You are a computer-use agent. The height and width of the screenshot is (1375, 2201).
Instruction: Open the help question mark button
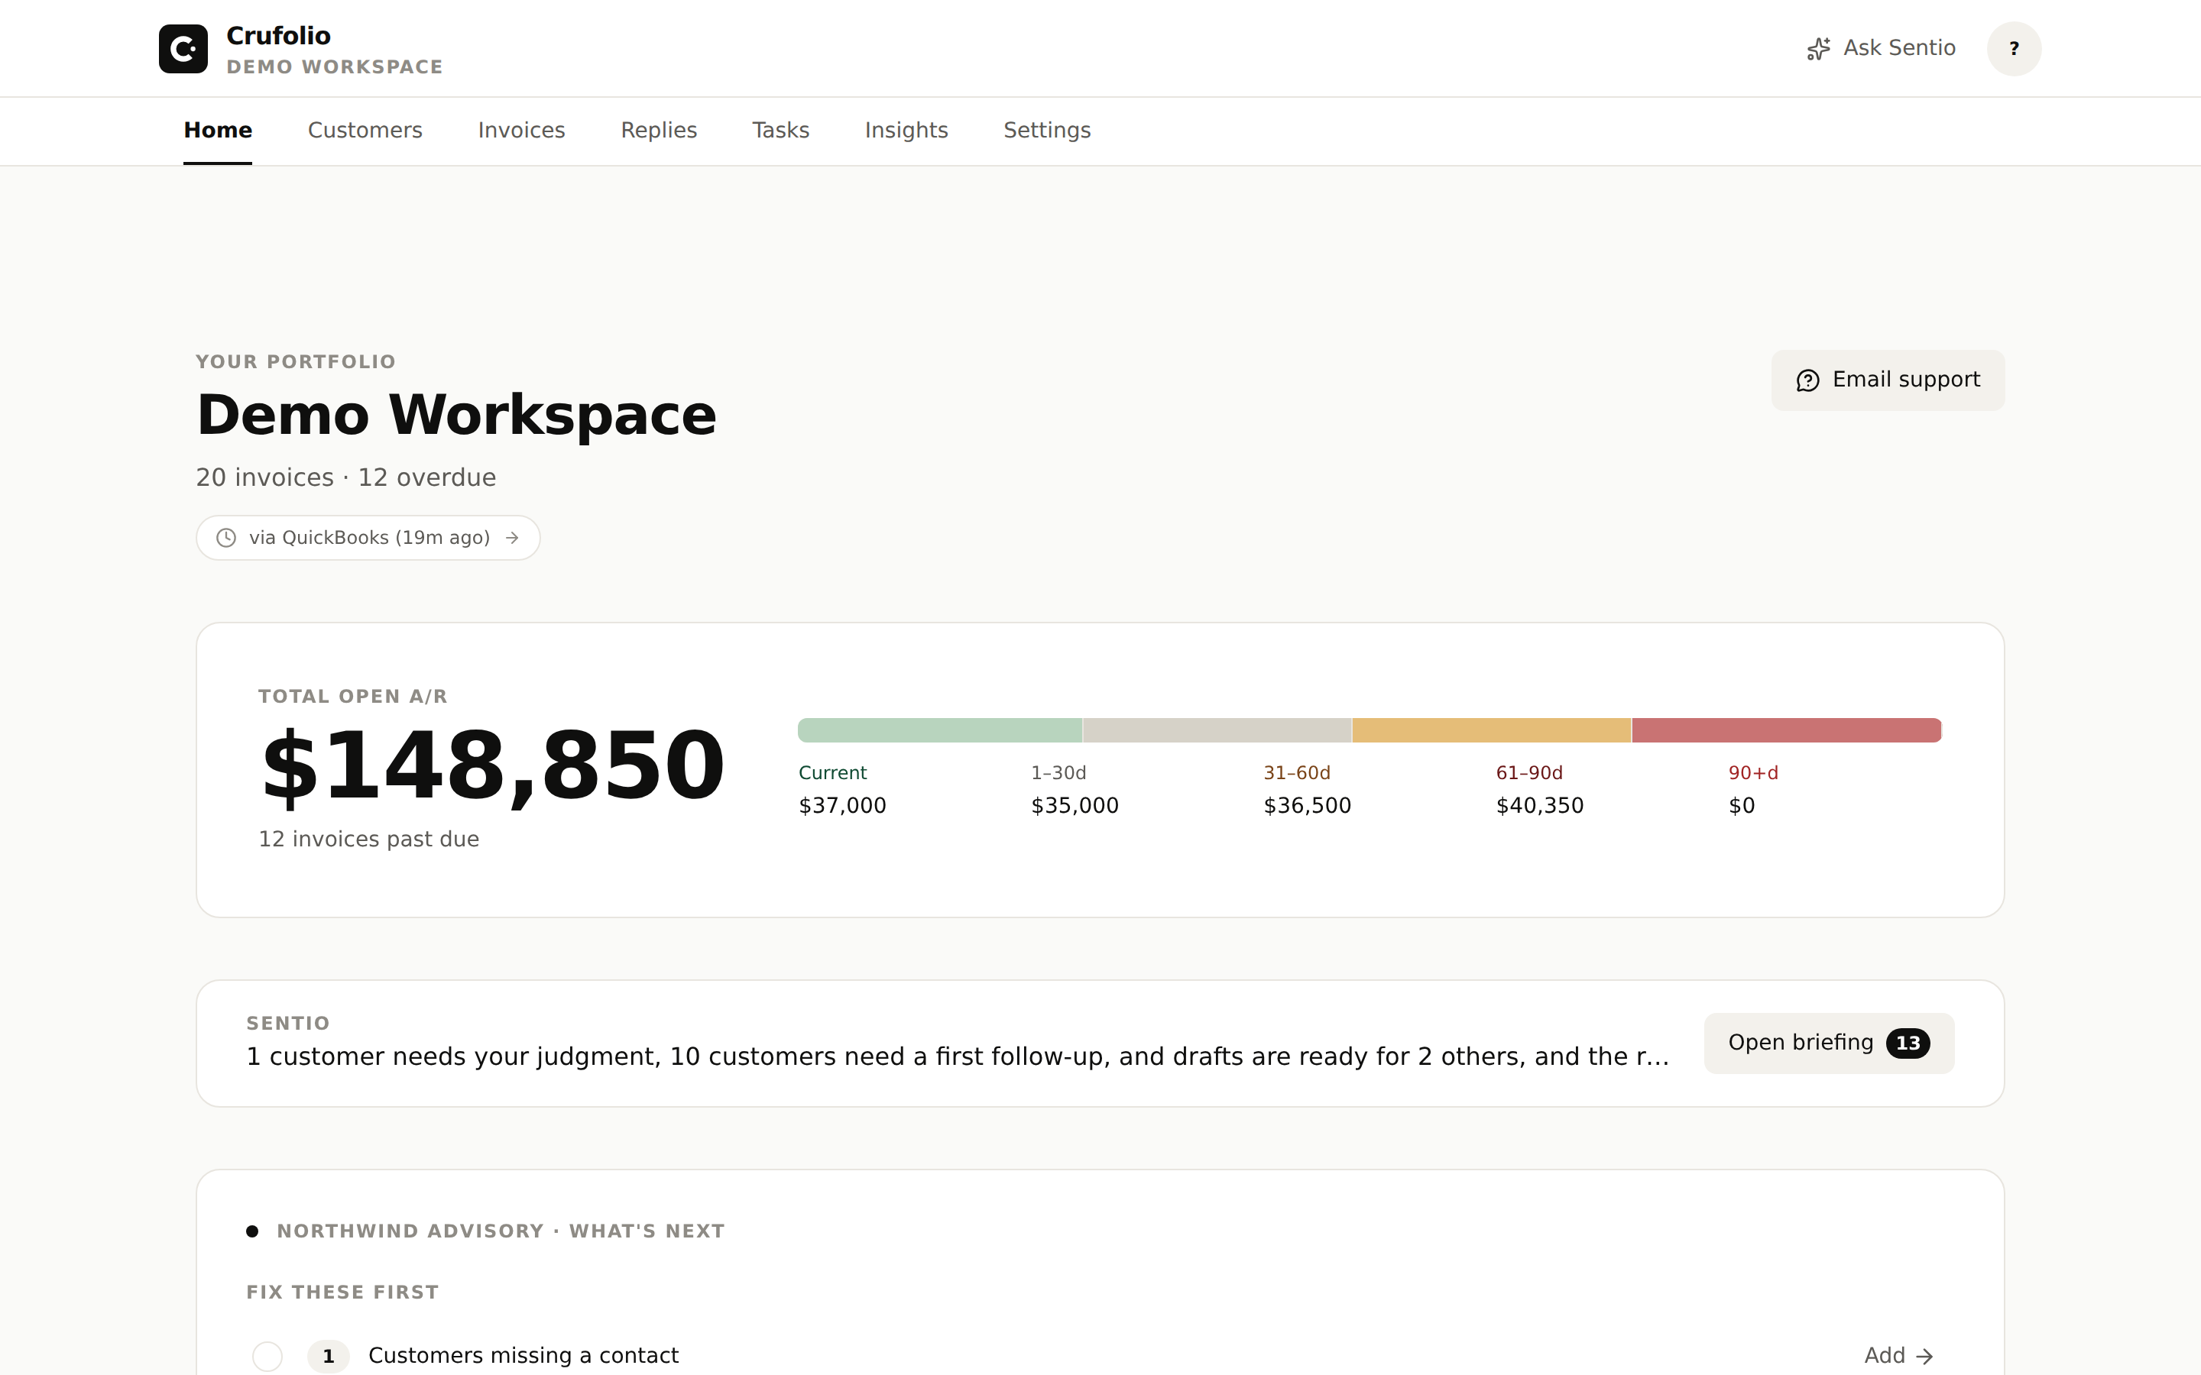coord(2014,48)
